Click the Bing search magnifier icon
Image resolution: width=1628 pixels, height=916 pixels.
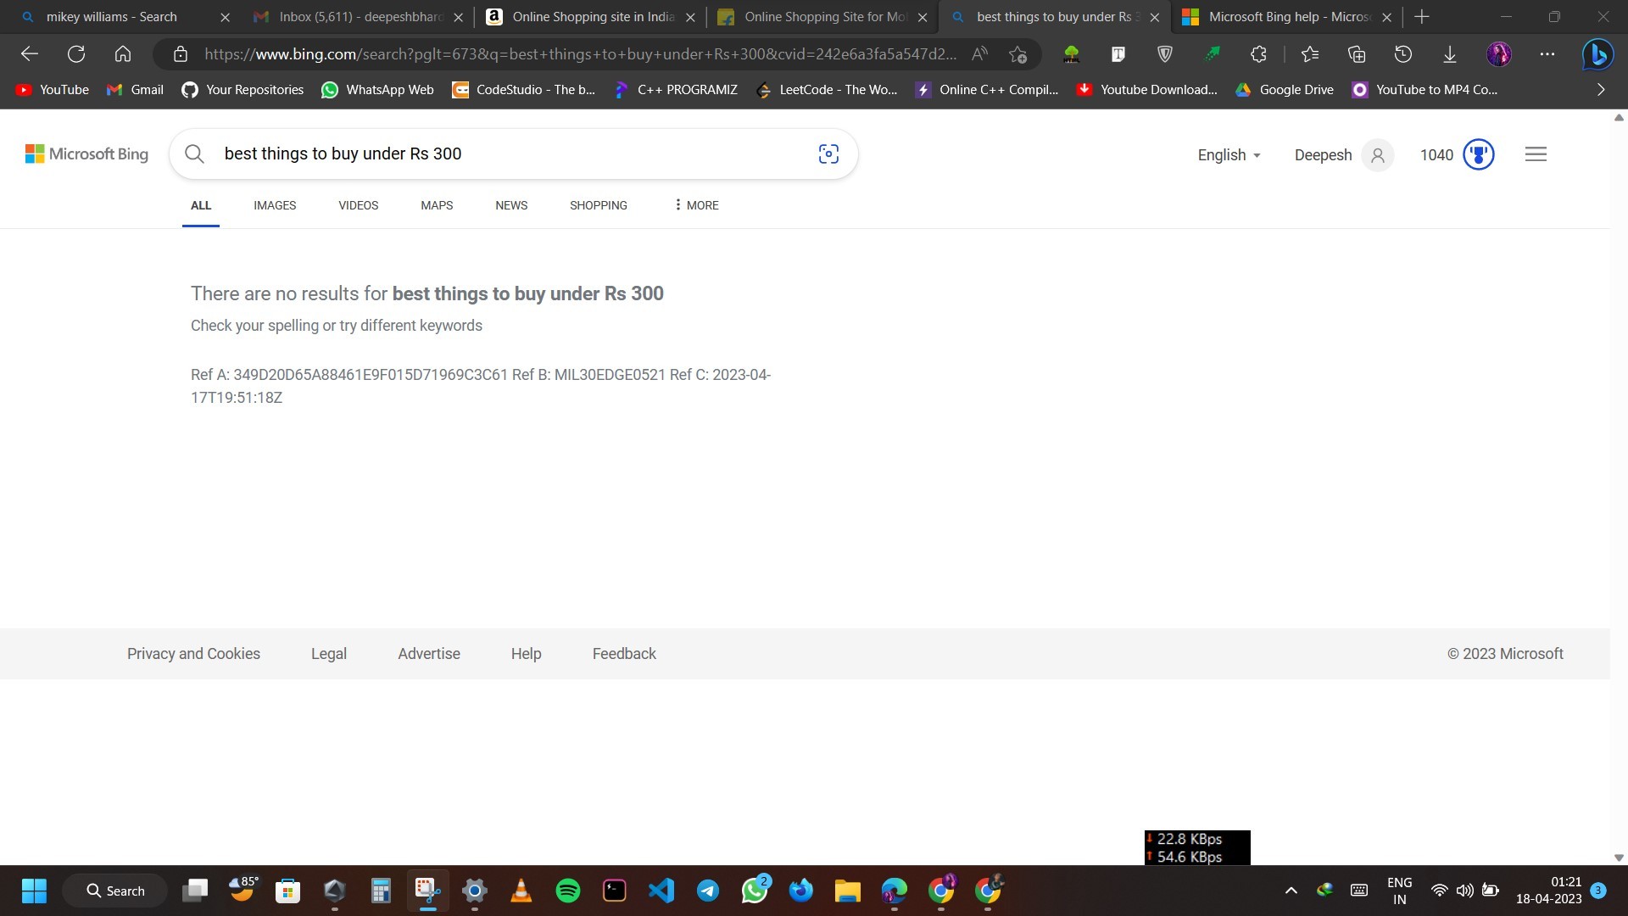[x=194, y=154]
